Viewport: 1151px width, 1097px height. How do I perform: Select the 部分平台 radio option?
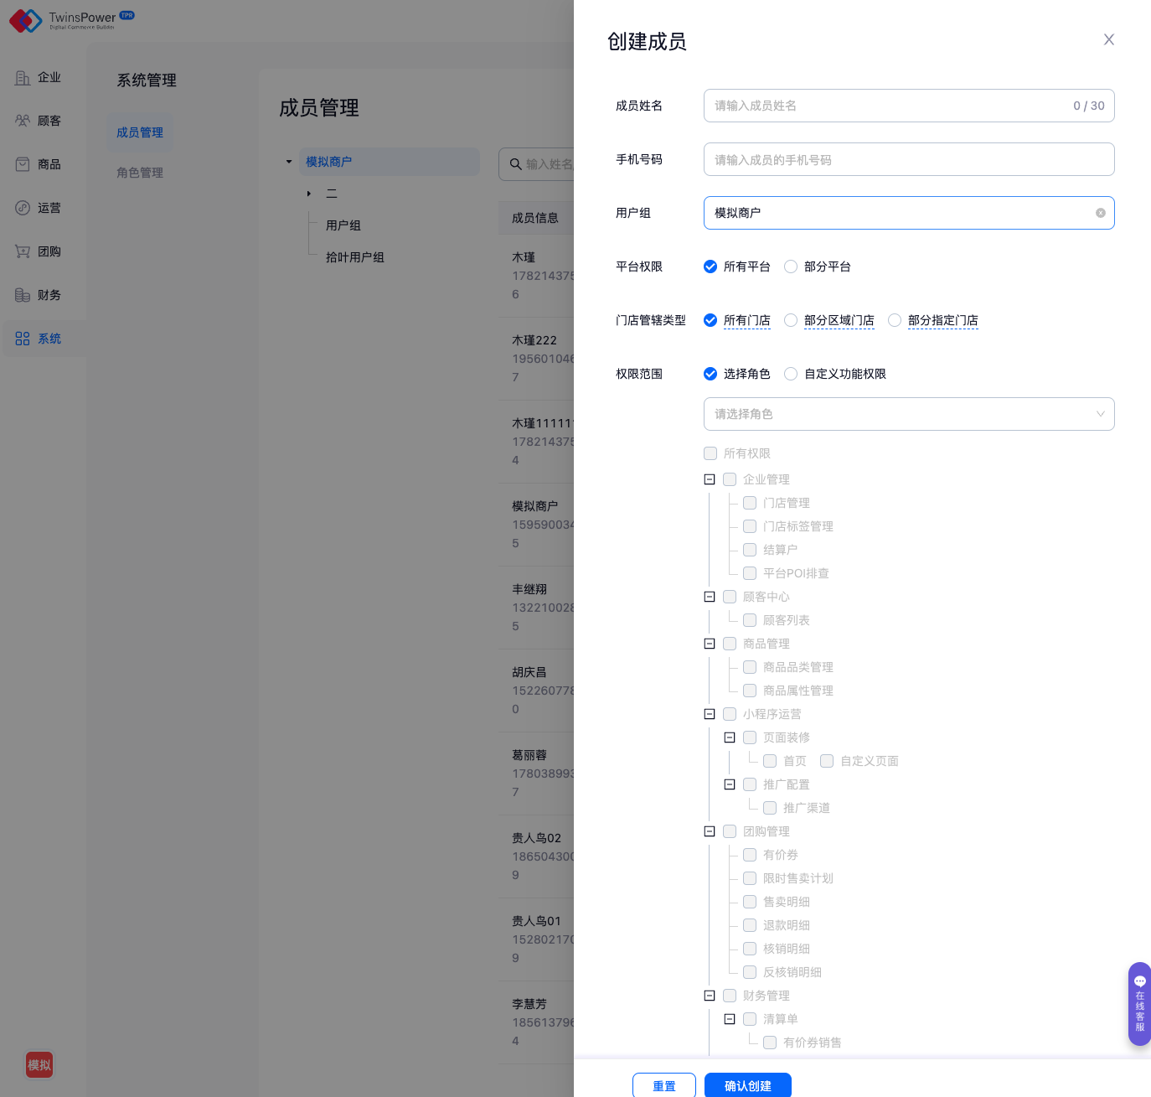click(x=791, y=266)
